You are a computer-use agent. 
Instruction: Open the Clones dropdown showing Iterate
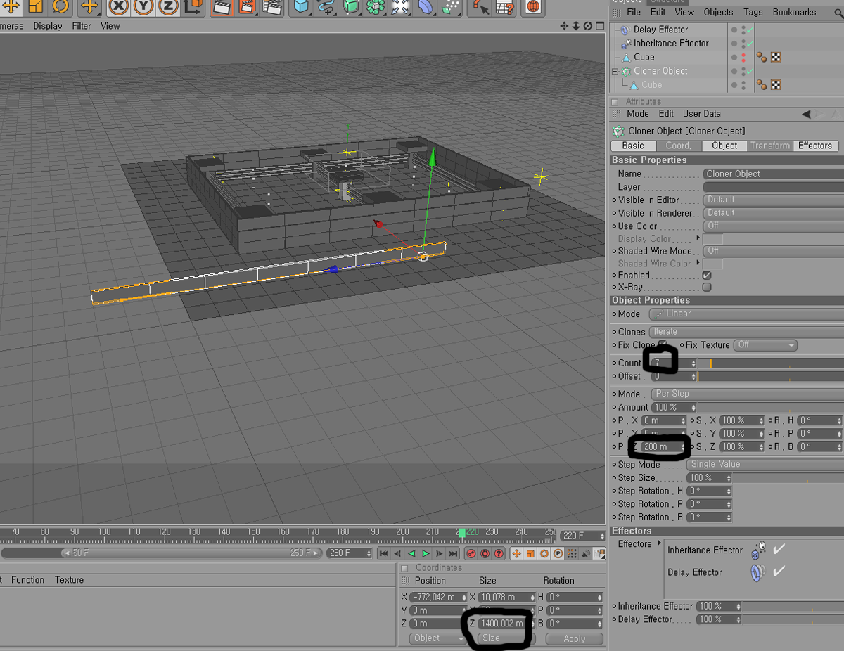[746, 332]
